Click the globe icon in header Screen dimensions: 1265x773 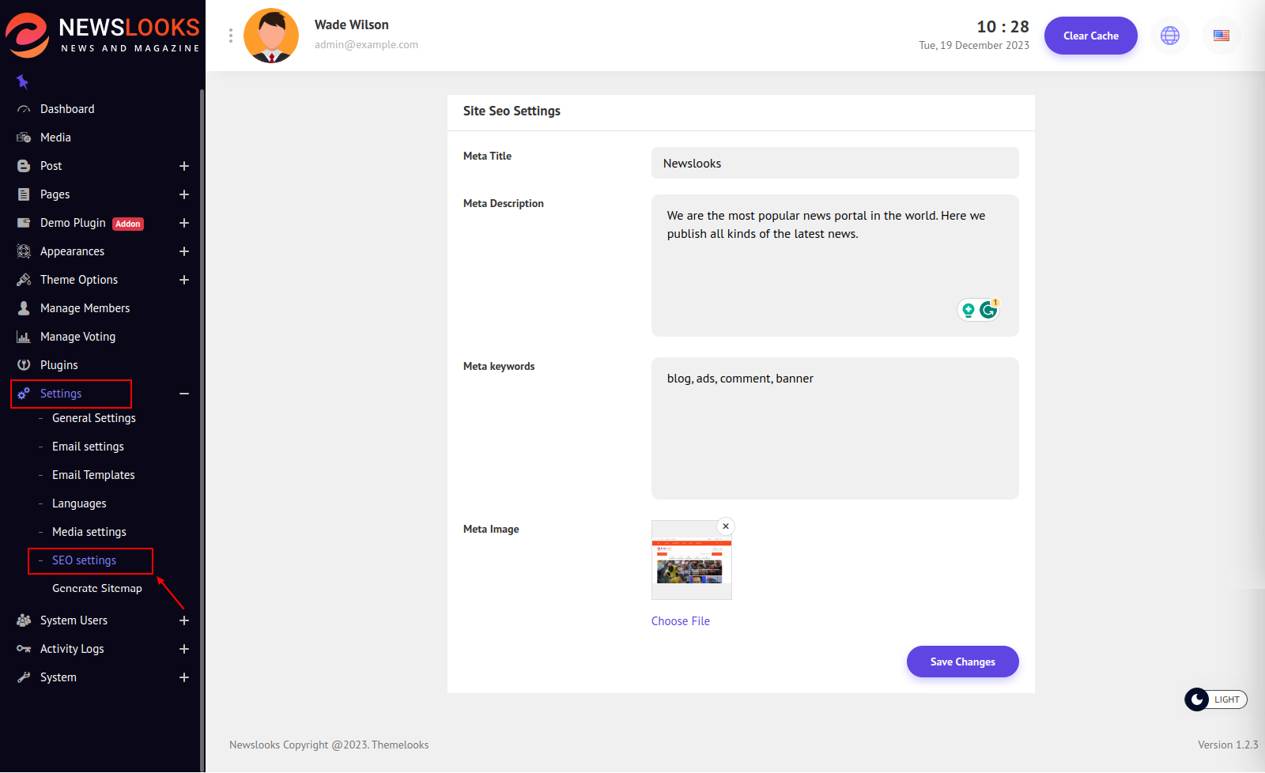tap(1169, 36)
